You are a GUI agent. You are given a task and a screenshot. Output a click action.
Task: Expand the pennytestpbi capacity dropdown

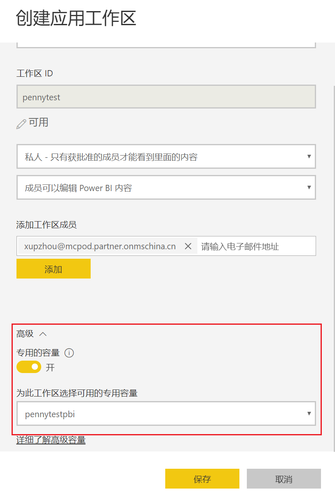click(x=166, y=414)
